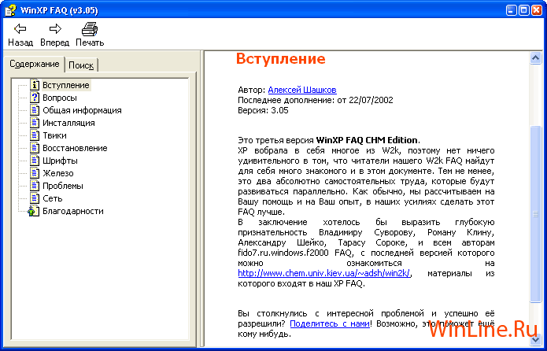
Task: Open the Общая информация topic
Action: tap(82, 110)
